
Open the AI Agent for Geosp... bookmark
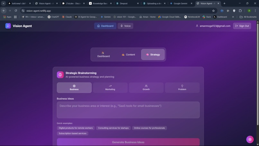tap(86, 17)
